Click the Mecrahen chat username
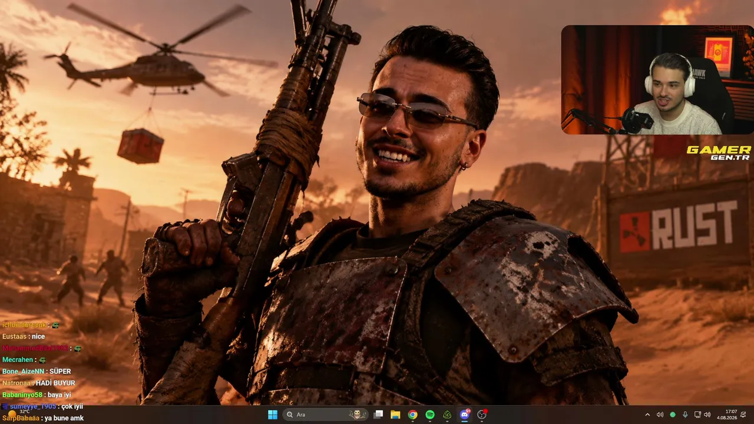 click(17, 360)
